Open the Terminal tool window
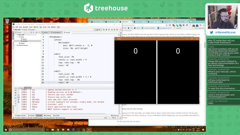240x135 pixels. tap(31, 115)
